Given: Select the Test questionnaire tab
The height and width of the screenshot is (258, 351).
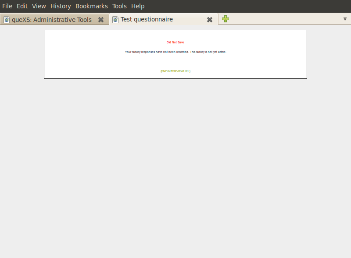Looking at the screenshot, I should [147, 20].
